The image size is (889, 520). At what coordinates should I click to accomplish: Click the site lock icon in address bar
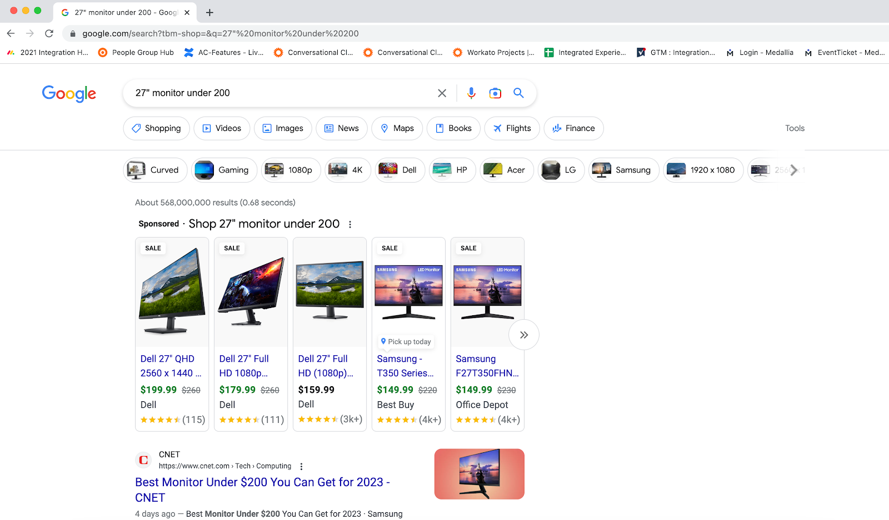(x=72, y=33)
